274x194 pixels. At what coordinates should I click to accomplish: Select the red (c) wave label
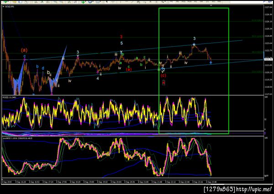[163, 75]
